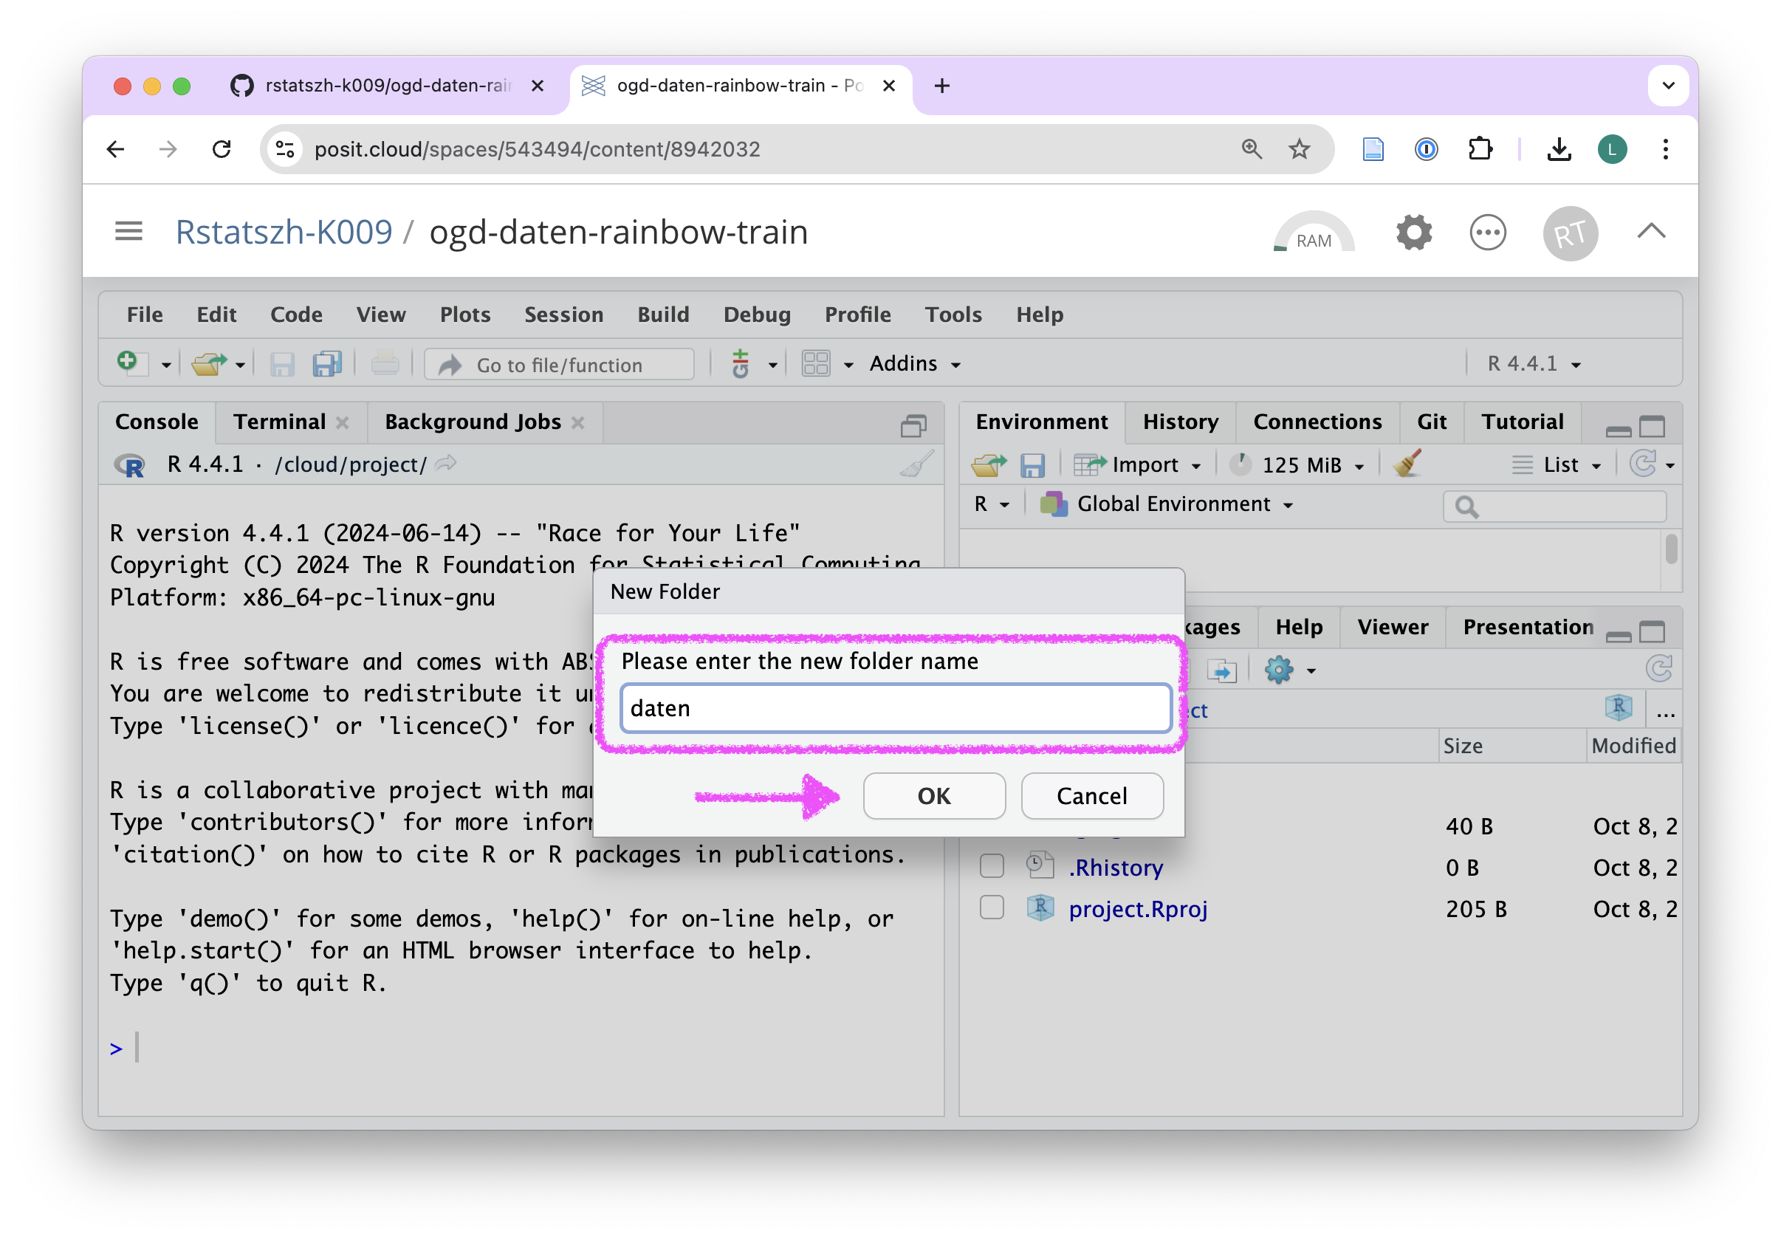Open the project.Rproj file link
The width and height of the screenshot is (1781, 1239).
point(1138,908)
